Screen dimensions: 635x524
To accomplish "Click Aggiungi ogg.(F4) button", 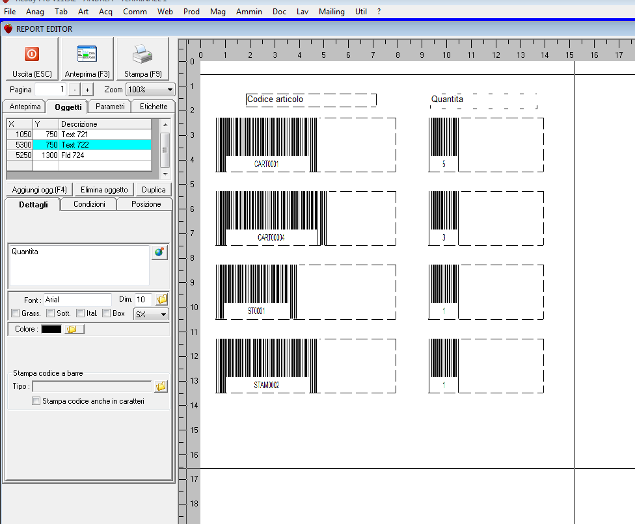I will coord(40,190).
